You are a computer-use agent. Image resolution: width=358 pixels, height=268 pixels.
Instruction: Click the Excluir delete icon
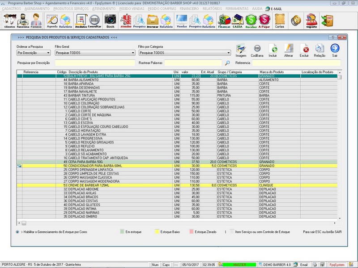coord(304,50)
